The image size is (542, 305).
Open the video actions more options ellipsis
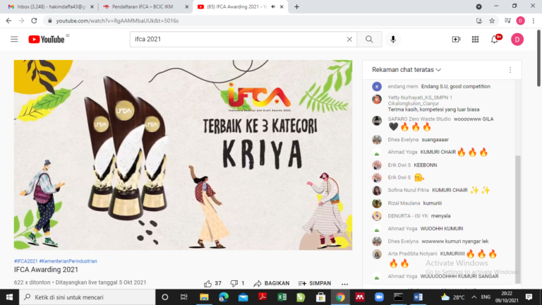pyautogui.click(x=346, y=283)
